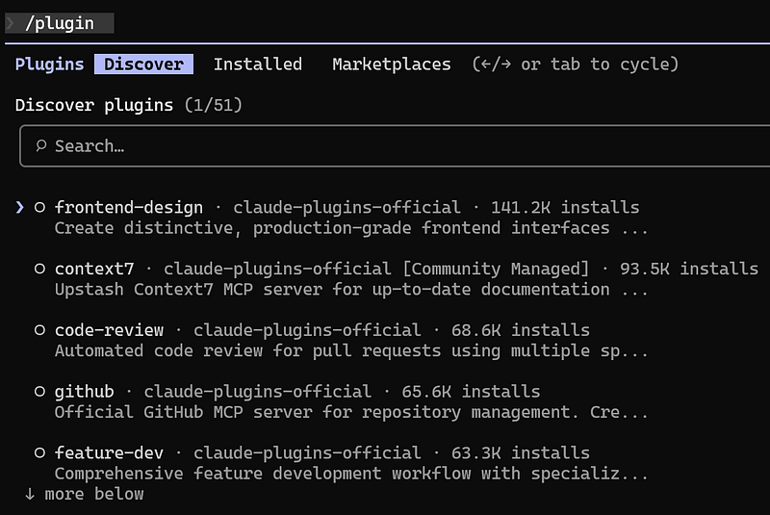Toggle the frontend-design plugin radio circle
The width and height of the screenshot is (770, 515).
click(x=40, y=207)
